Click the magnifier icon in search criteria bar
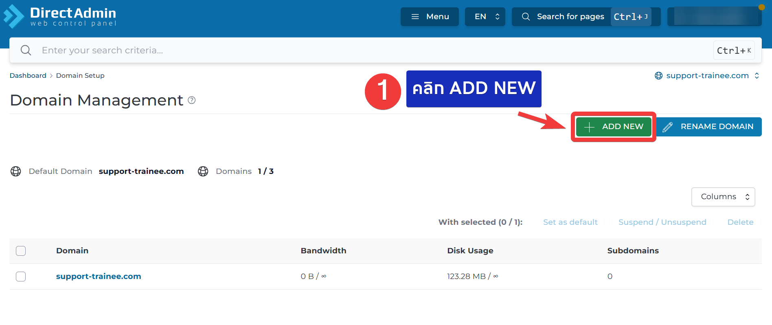Screen dimensions: 772x325 point(26,50)
